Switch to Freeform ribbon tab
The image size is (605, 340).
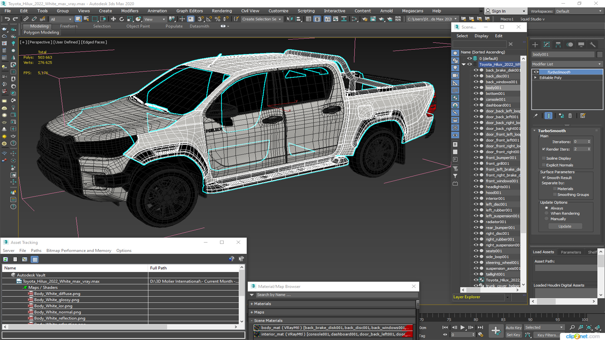(69, 26)
